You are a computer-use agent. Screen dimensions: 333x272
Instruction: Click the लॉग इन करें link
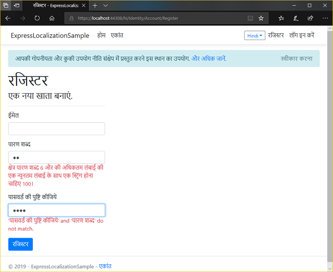point(302,35)
